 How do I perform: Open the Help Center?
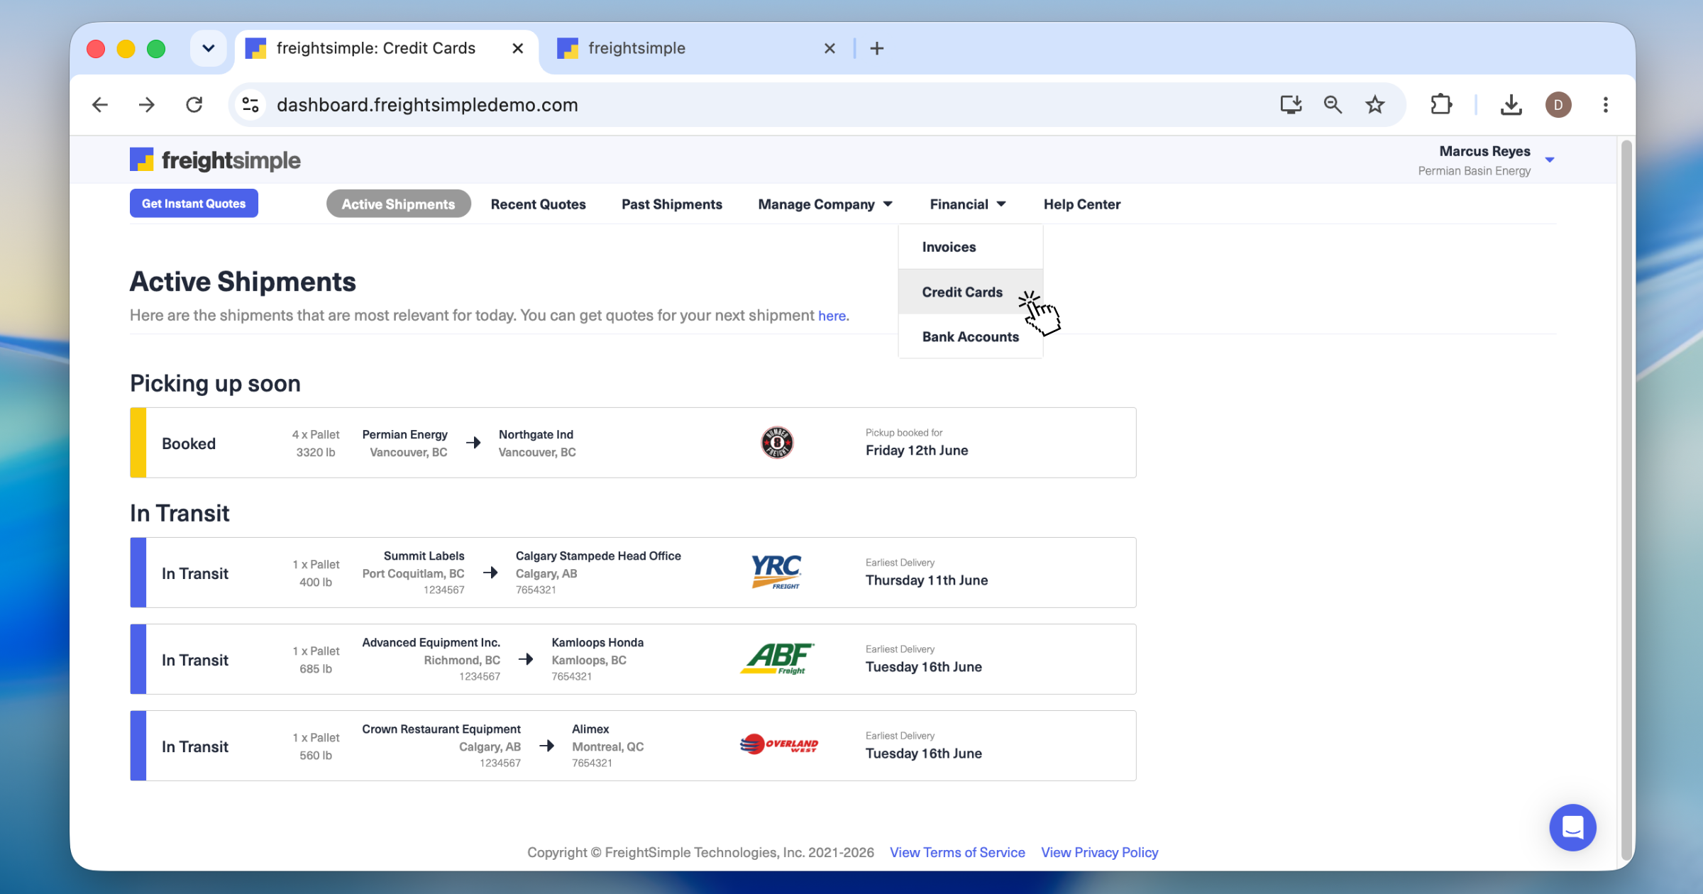[x=1081, y=204]
